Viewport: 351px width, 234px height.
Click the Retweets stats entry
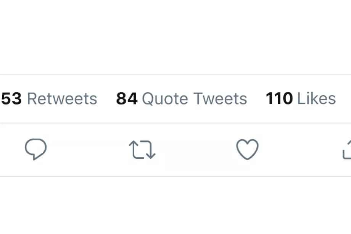pos(49,98)
